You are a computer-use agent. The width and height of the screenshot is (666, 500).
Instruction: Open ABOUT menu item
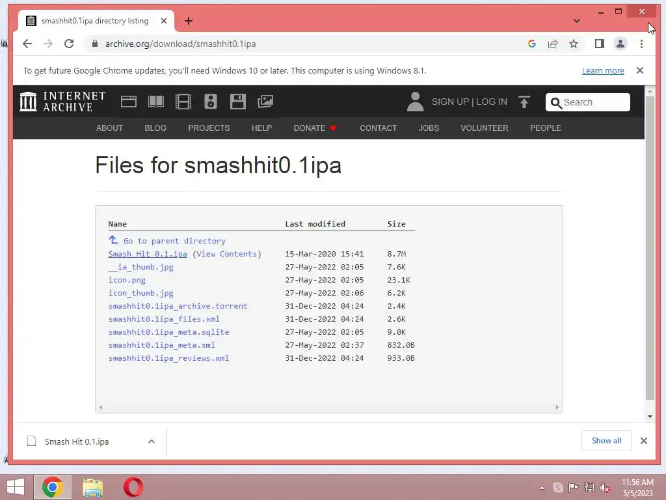109,128
